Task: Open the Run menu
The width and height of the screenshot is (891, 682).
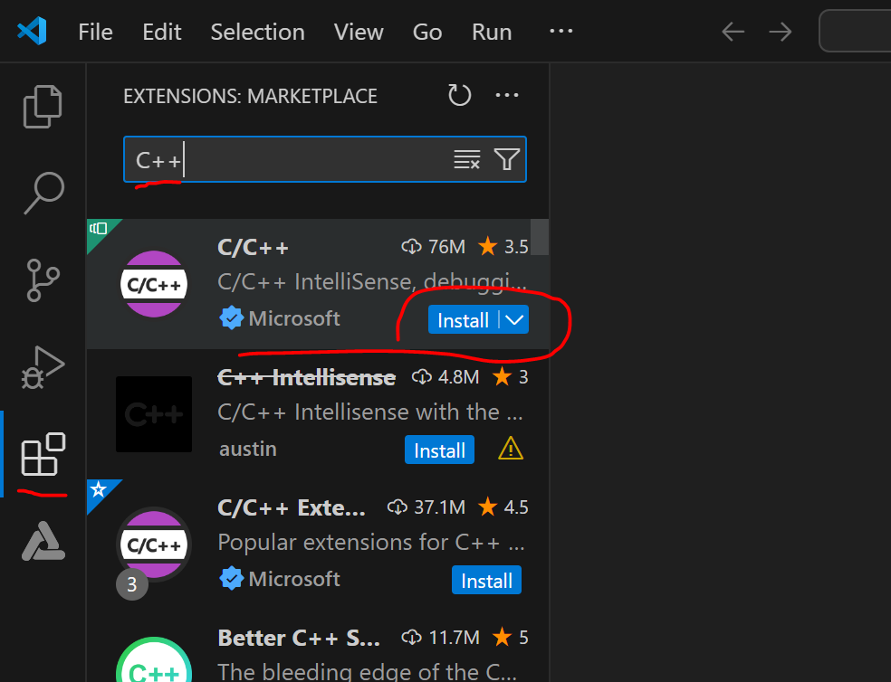Action: 491,32
